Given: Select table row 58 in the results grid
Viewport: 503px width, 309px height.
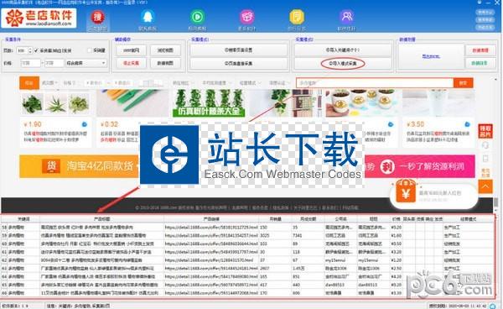Looking at the screenshot, I should (247, 228).
